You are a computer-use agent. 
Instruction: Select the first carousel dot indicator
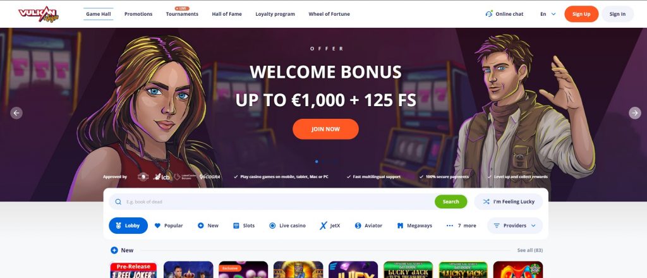pyautogui.click(x=317, y=162)
